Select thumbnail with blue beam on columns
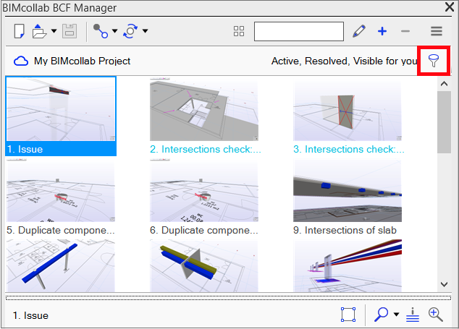The width and height of the screenshot is (459, 329). [61, 265]
